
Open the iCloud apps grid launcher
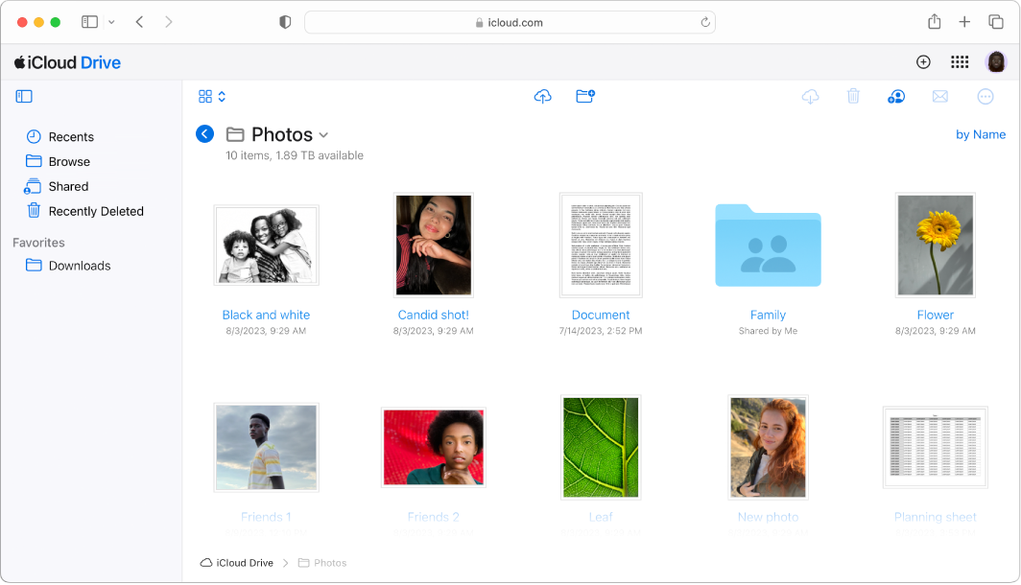click(x=960, y=61)
